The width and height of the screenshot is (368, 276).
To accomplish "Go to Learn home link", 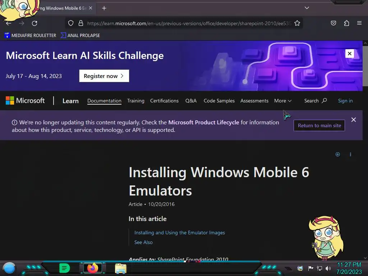I will click(70, 101).
